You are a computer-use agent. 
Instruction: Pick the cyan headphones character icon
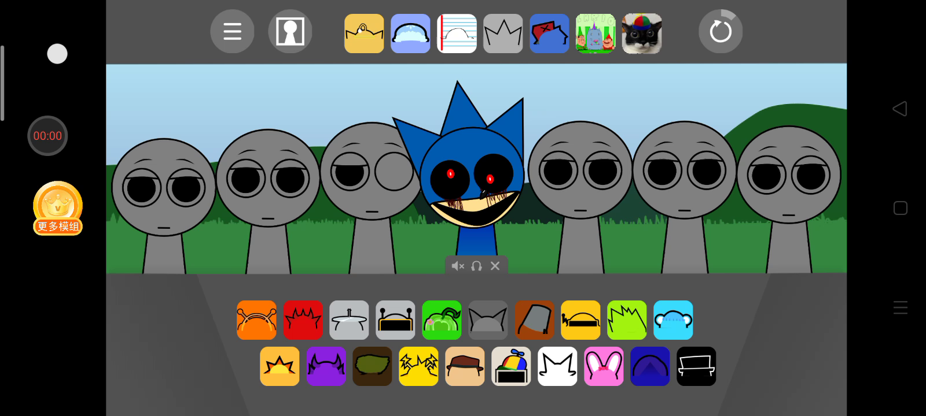pyautogui.click(x=673, y=320)
